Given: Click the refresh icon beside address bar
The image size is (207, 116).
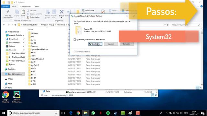Looking at the screenshot, I should (x=168, y=25).
